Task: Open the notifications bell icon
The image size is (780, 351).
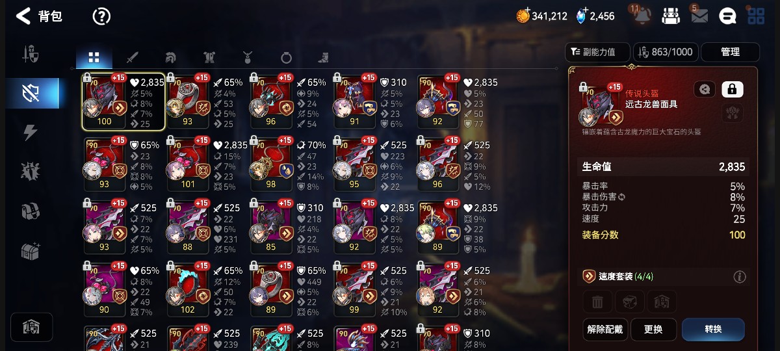Action: [x=642, y=16]
